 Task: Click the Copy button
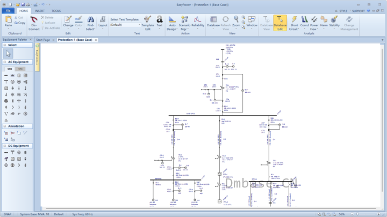tap(20, 23)
